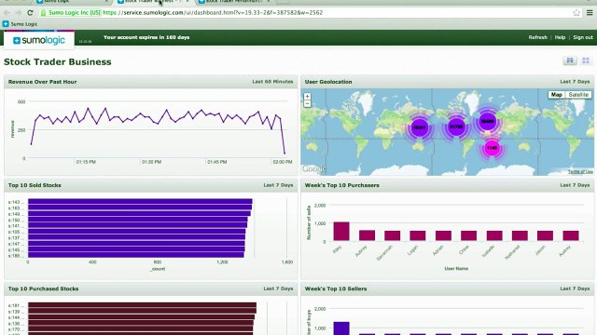Image resolution: width=597 pixels, height=335 pixels.
Task: Click the Week's Top 10 Sellers title
Action: 336,288
